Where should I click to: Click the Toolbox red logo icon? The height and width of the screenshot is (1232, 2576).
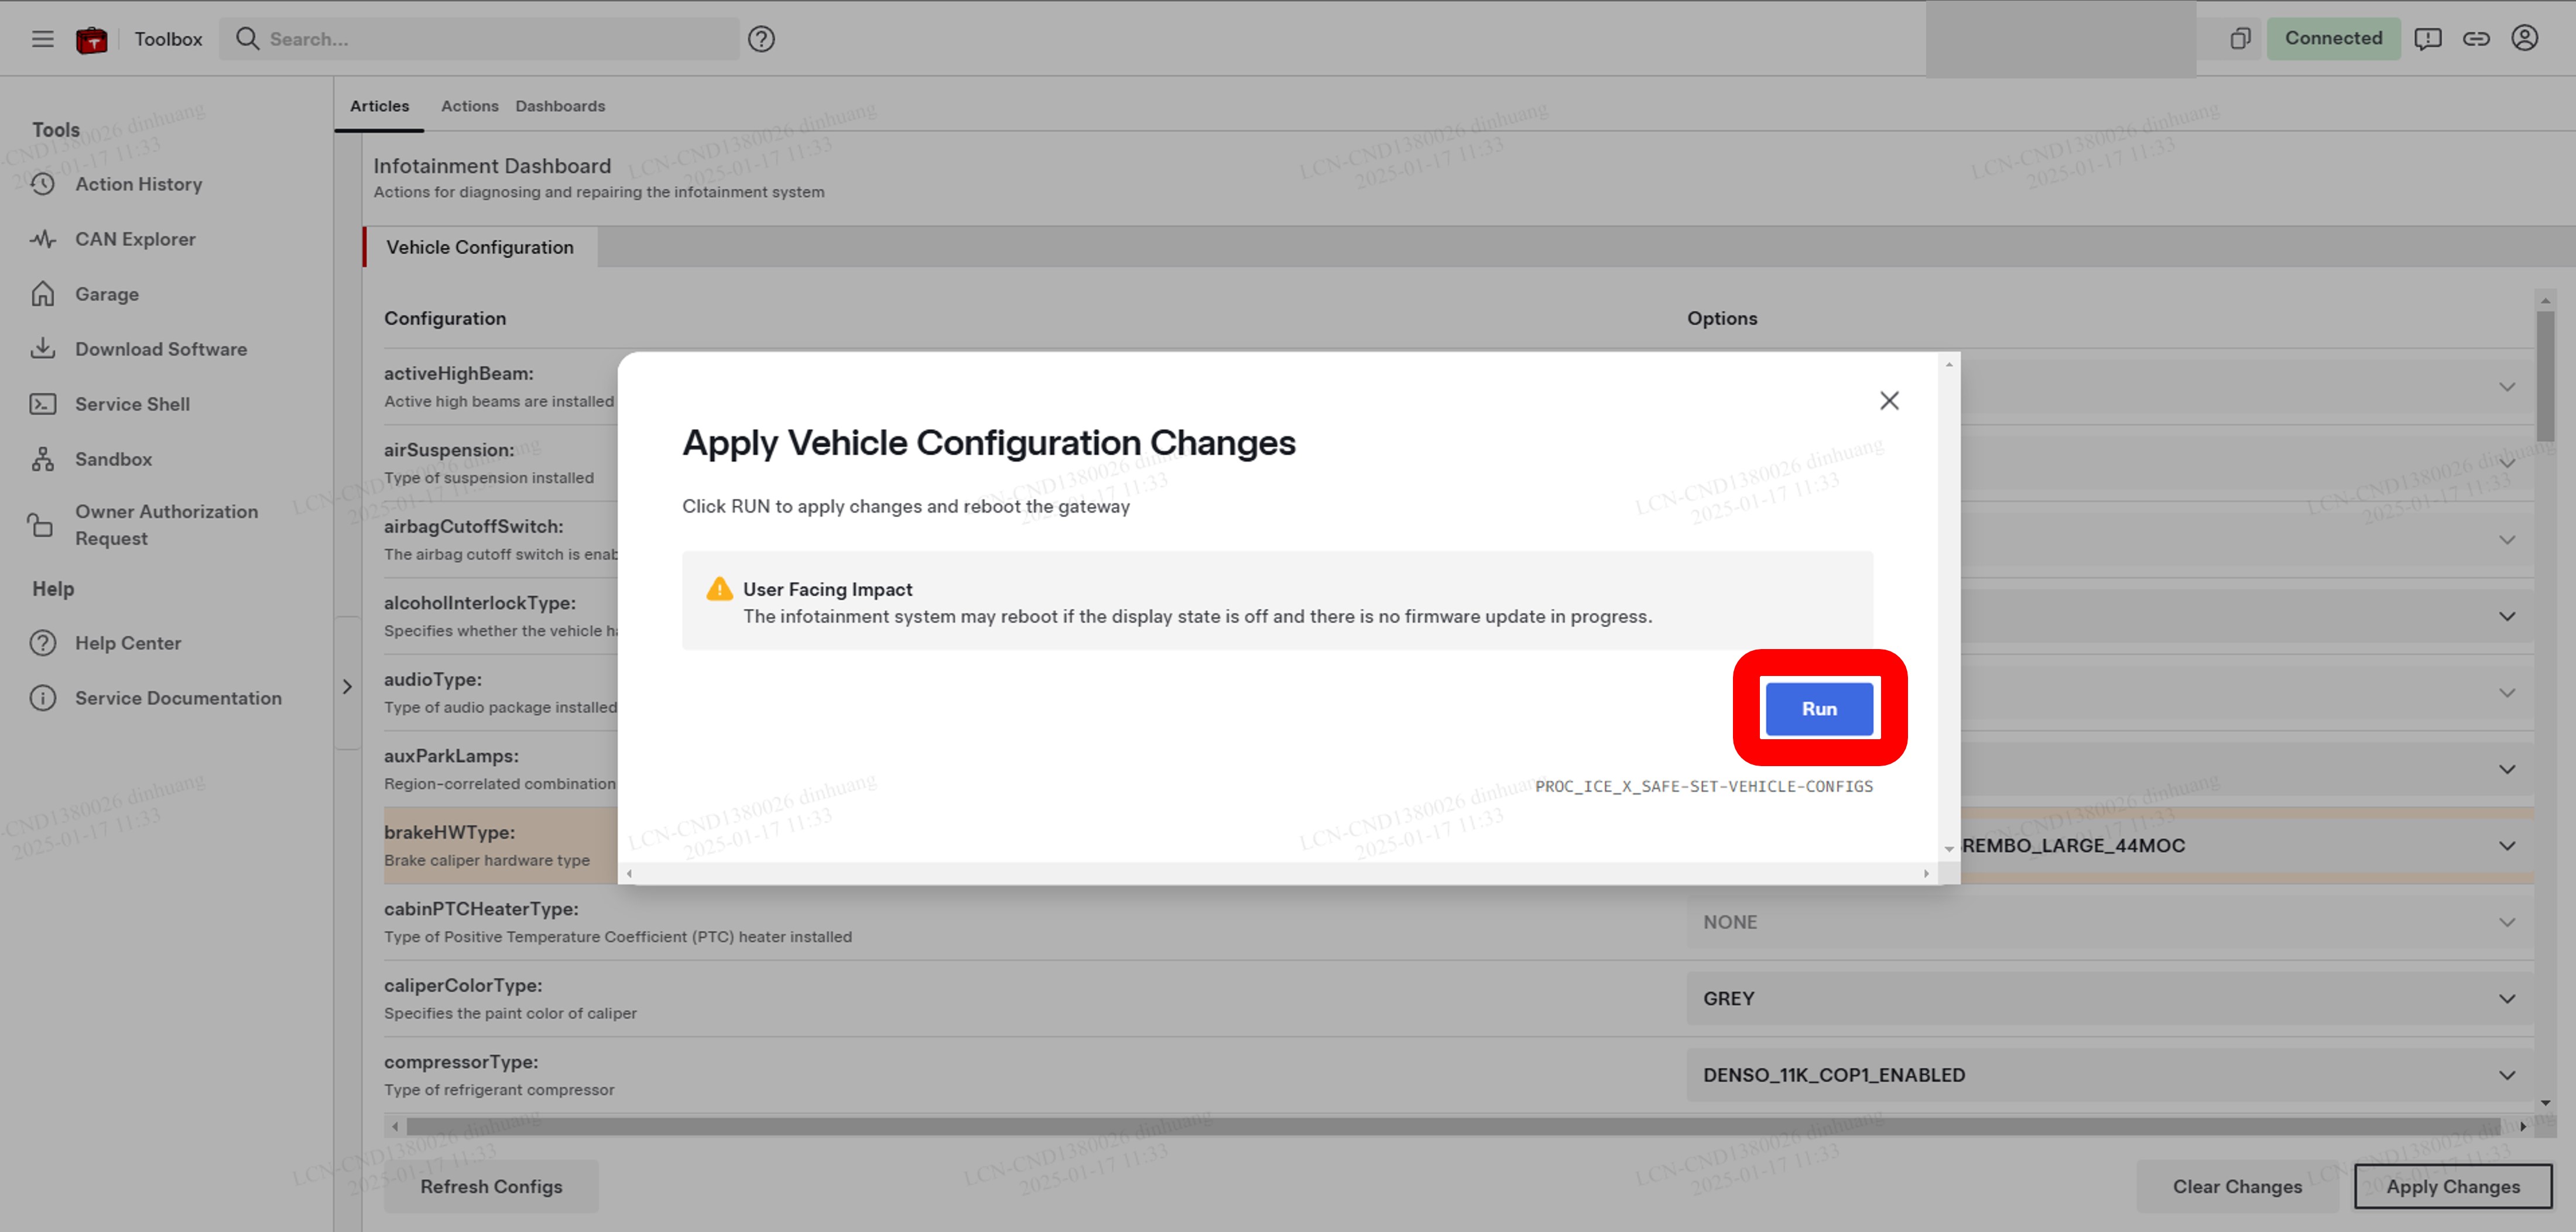tap(92, 40)
